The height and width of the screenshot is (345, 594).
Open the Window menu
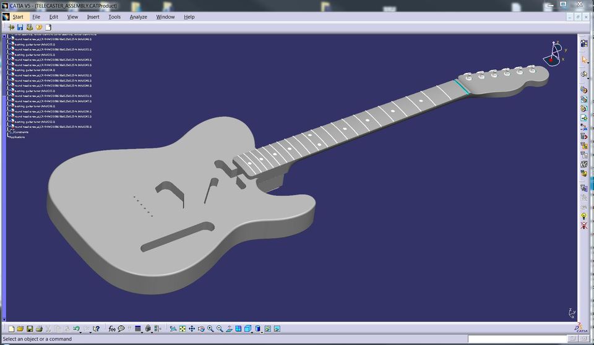tap(166, 17)
